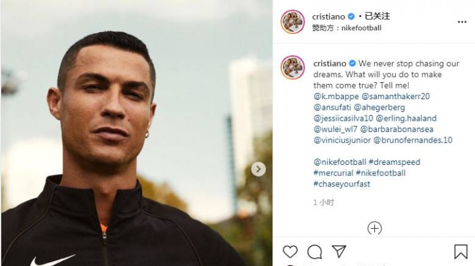Open the @k.mbappe mention
The height and width of the screenshot is (266, 475).
pos(336,97)
